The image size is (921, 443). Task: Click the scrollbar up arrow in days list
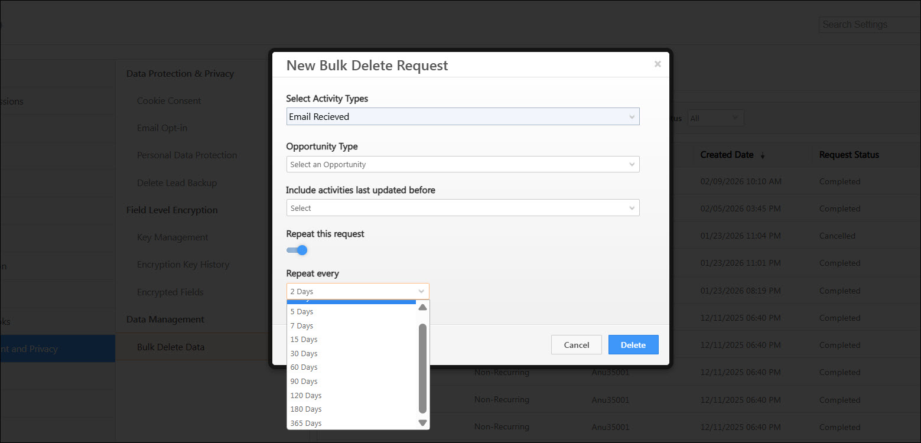click(x=422, y=307)
